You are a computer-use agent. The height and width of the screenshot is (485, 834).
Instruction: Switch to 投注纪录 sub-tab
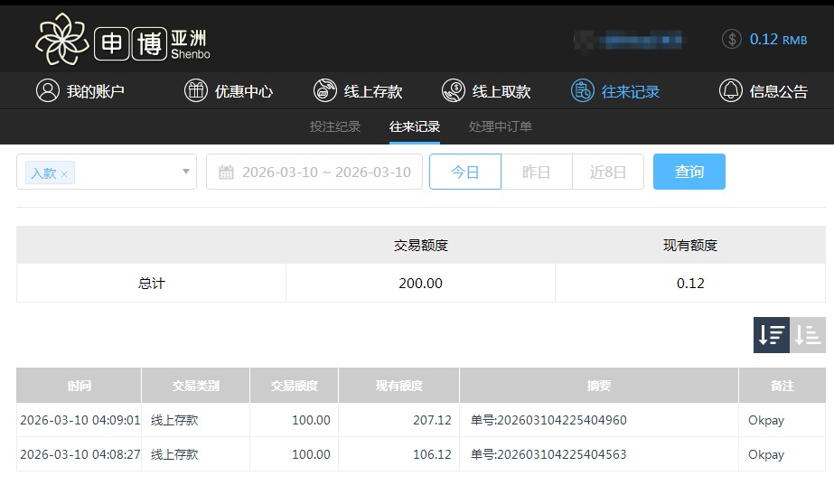pos(335,126)
